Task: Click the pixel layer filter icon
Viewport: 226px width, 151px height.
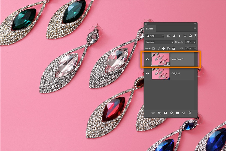Action: (x=169, y=36)
